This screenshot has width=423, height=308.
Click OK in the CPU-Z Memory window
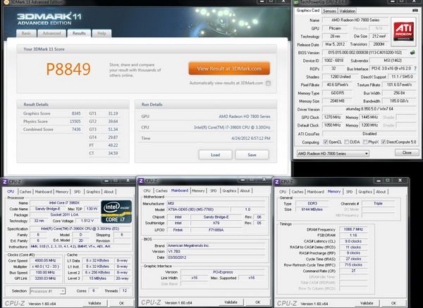point(393,303)
